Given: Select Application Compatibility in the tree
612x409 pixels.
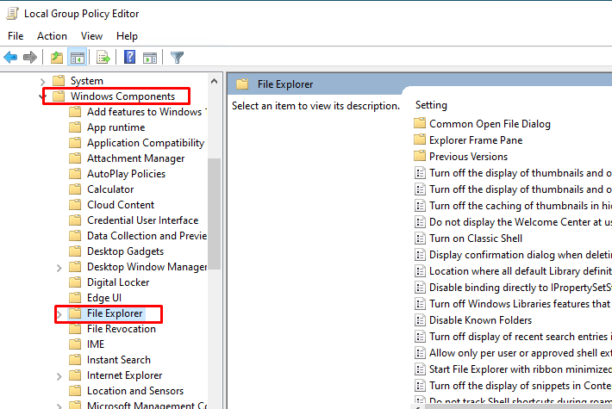Looking at the screenshot, I should pyautogui.click(x=146, y=143).
